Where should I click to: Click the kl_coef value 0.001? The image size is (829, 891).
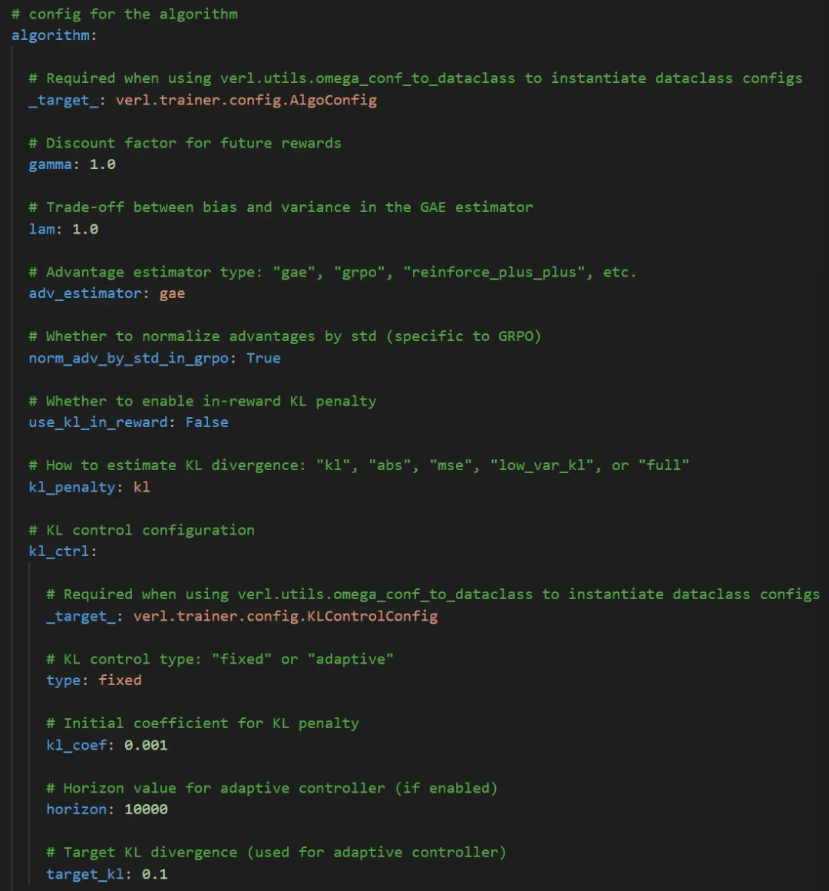[146, 745]
